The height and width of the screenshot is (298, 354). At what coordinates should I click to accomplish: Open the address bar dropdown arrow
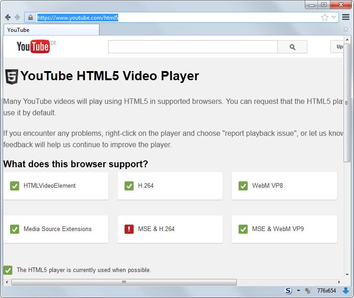coord(333,17)
